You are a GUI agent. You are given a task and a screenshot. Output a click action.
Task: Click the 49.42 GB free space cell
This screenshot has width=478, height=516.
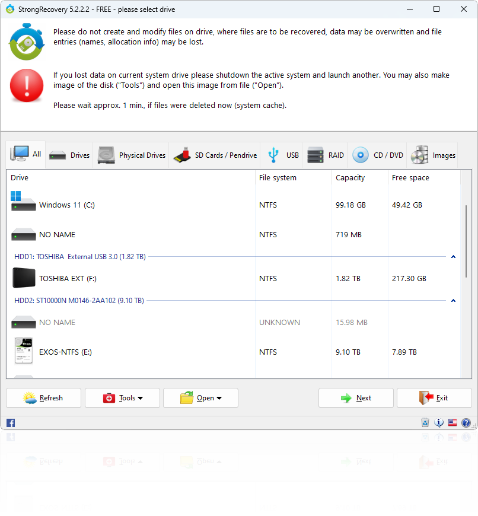(x=407, y=205)
